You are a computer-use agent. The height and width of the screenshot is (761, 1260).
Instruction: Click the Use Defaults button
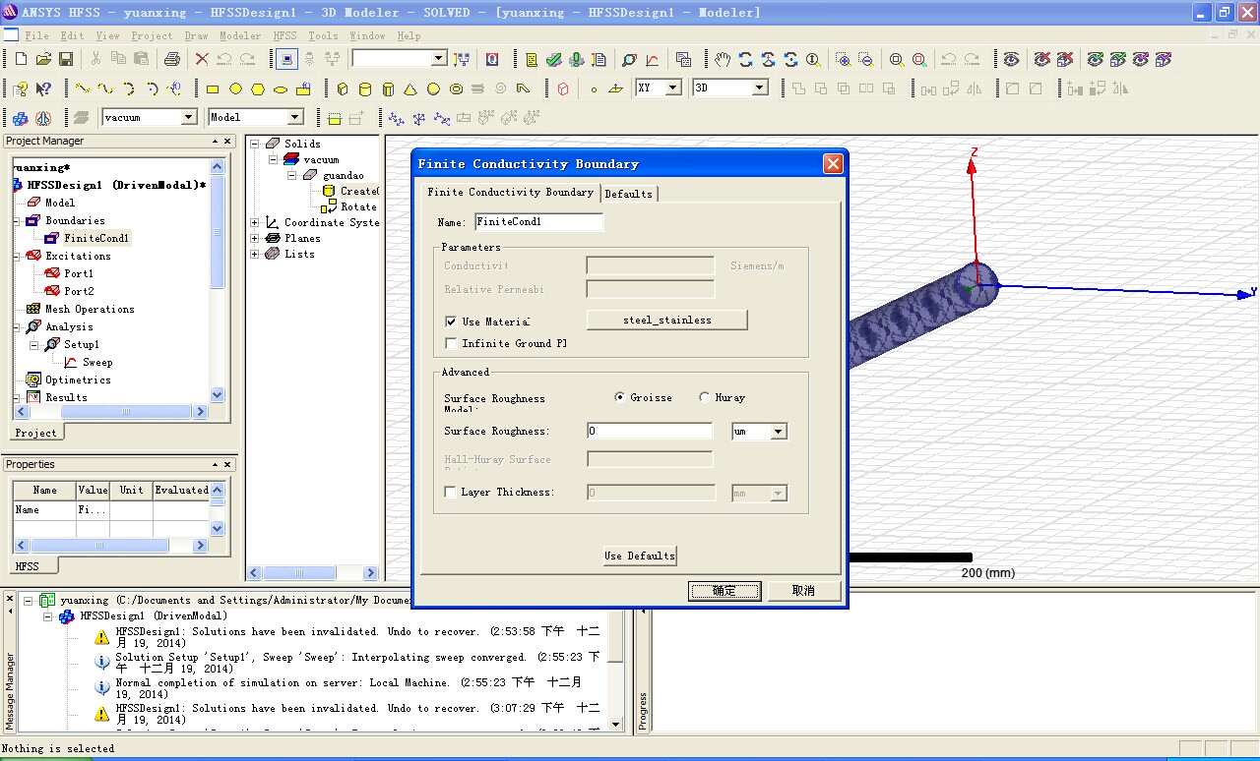click(640, 556)
